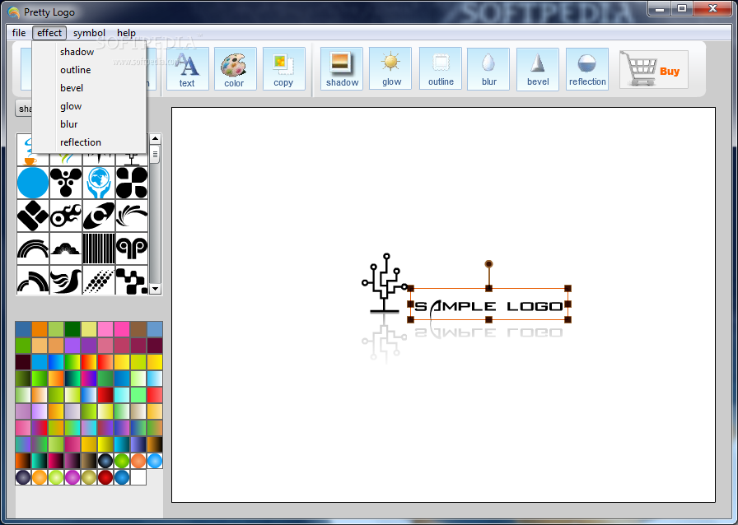The height and width of the screenshot is (525, 738).
Task: Open the help menu
Action: [126, 33]
